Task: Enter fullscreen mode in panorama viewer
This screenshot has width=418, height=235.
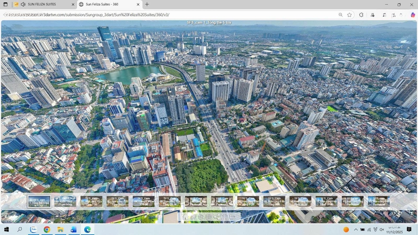Action: pyautogui.click(x=225, y=217)
